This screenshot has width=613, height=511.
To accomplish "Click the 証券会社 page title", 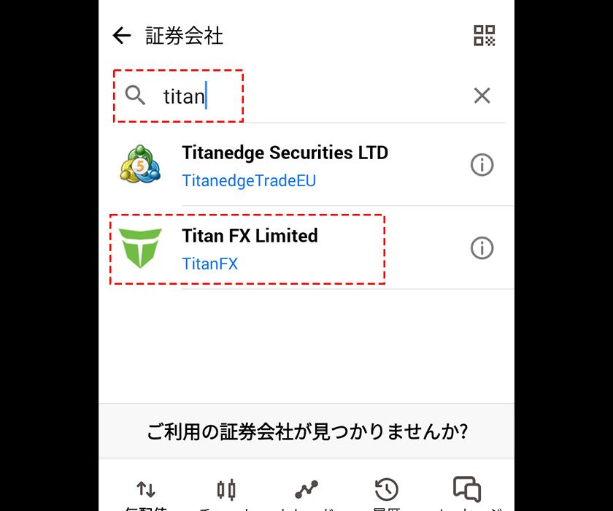I will [x=184, y=36].
